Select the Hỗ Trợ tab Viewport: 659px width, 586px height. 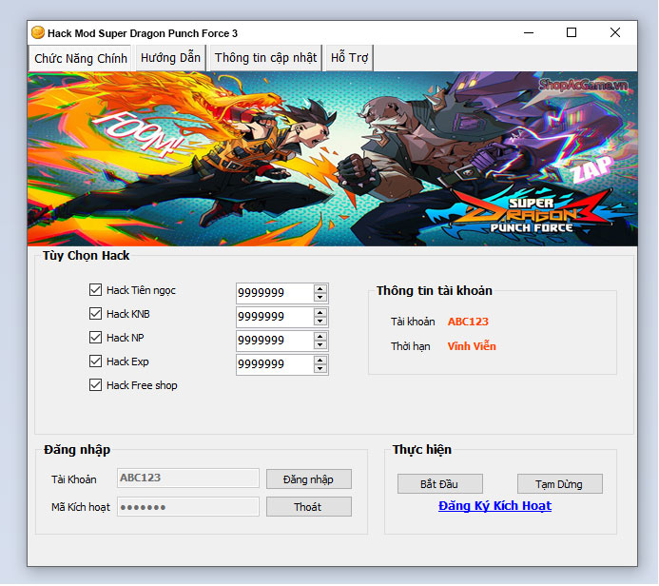pyautogui.click(x=349, y=58)
